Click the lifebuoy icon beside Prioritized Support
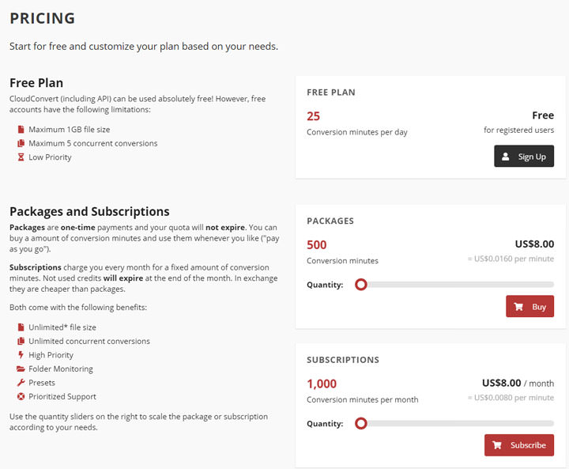 (21, 397)
